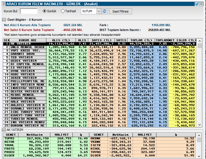Select the INFO YATIRIM MENK row
The width and height of the screenshot is (206, 159).
[100, 85]
